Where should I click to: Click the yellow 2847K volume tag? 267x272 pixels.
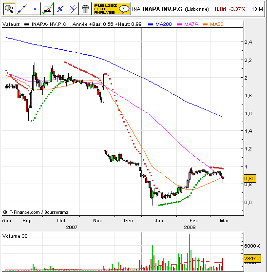pyautogui.click(x=252, y=258)
